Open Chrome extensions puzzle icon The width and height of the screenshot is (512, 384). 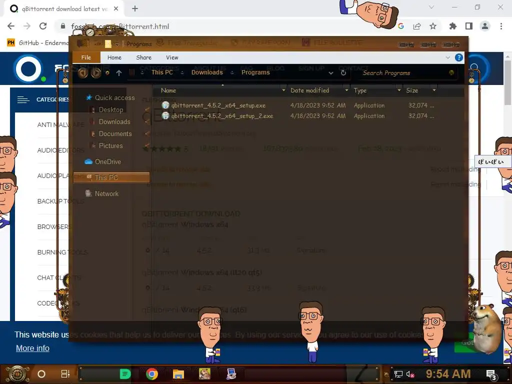coord(453,26)
